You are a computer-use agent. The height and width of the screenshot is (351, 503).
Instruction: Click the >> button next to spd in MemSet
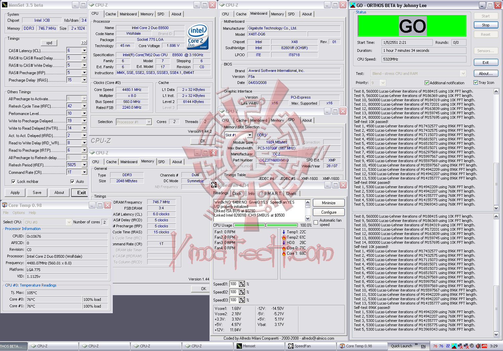click(x=84, y=43)
